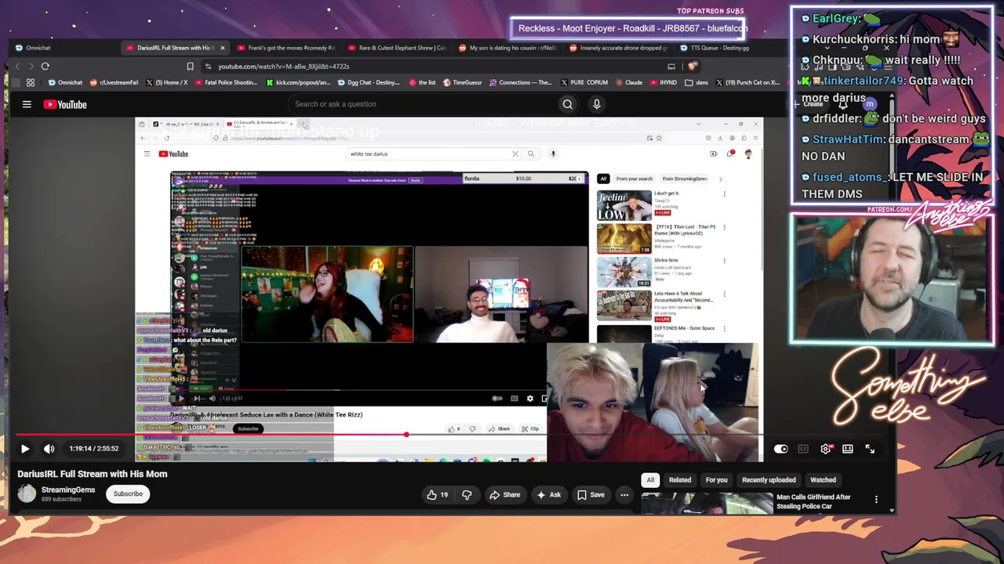Select the All filter chip
This screenshot has width=1004, height=564.
click(x=650, y=480)
